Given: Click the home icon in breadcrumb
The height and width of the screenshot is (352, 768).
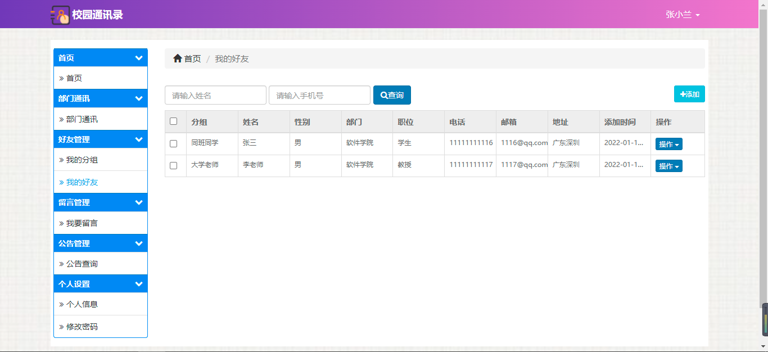Looking at the screenshot, I should [x=178, y=58].
